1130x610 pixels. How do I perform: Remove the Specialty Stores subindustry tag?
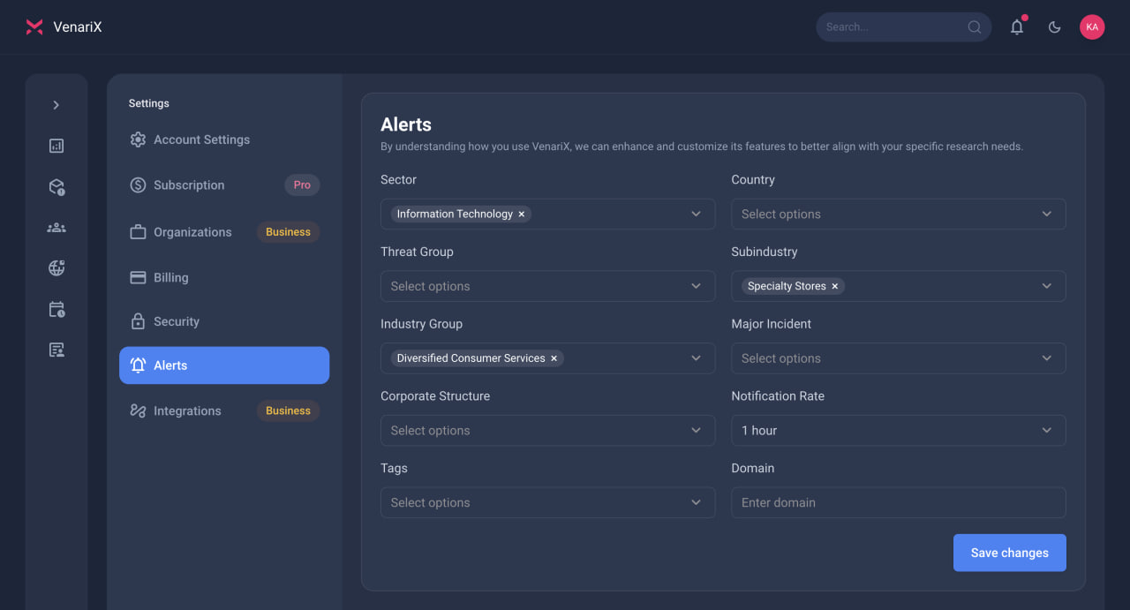[x=835, y=286]
